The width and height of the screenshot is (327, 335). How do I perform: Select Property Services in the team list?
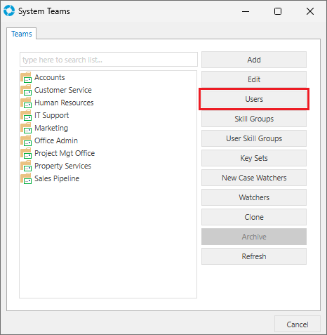coord(62,166)
